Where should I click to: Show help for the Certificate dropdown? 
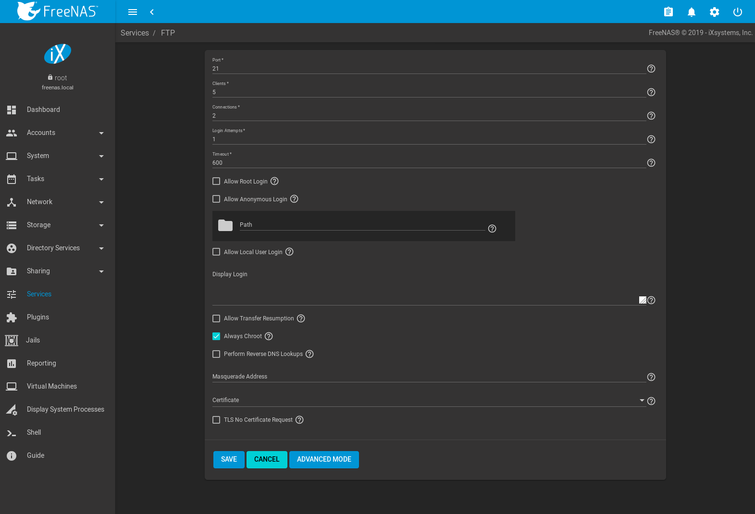[x=651, y=401]
